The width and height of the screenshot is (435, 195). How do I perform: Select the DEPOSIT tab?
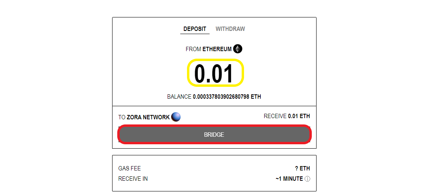pos(195,29)
